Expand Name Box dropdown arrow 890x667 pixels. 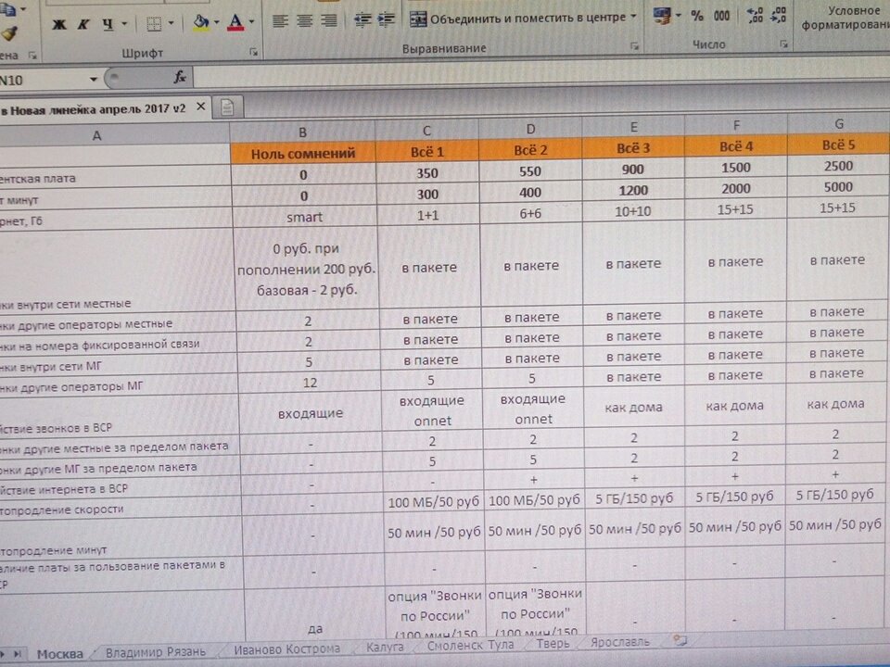click(x=94, y=80)
